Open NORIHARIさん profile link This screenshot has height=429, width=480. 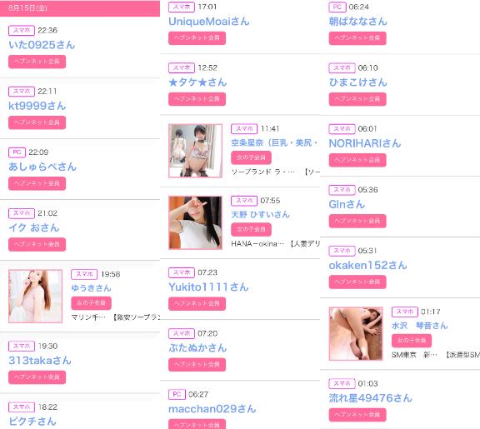(365, 143)
